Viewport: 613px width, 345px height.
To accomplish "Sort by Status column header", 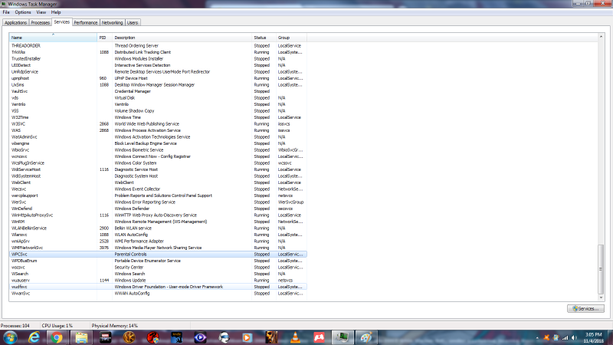I will (264, 38).
